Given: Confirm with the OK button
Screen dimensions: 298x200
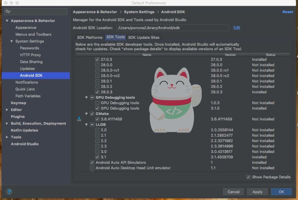Looking at the screenshot, I should click(281, 192).
